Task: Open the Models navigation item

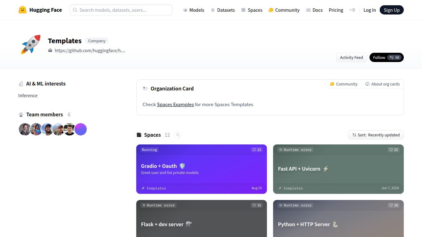Action: [x=194, y=10]
